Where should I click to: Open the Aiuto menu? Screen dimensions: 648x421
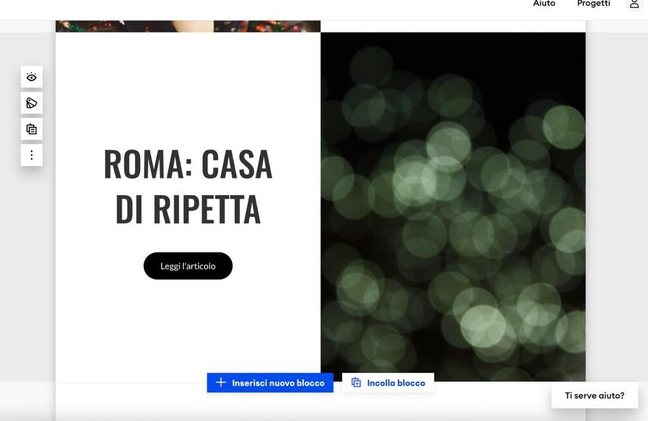[x=544, y=3]
